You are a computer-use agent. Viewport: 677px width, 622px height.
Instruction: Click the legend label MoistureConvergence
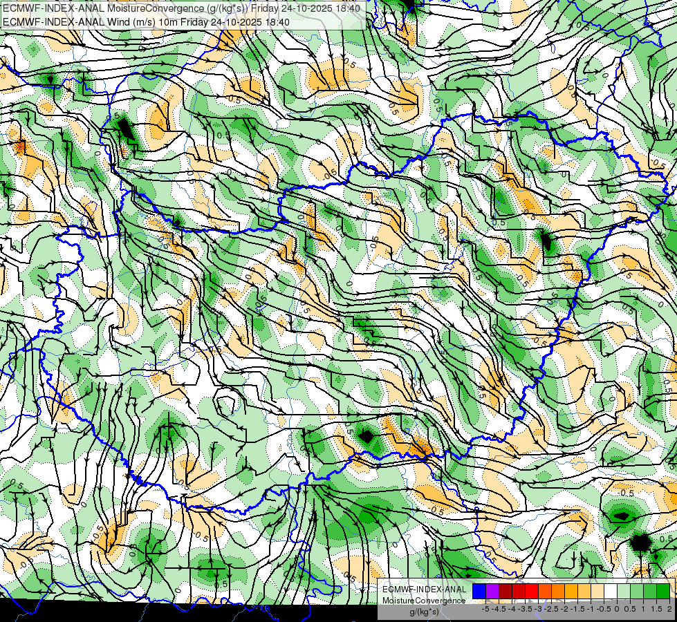tap(424, 601)
